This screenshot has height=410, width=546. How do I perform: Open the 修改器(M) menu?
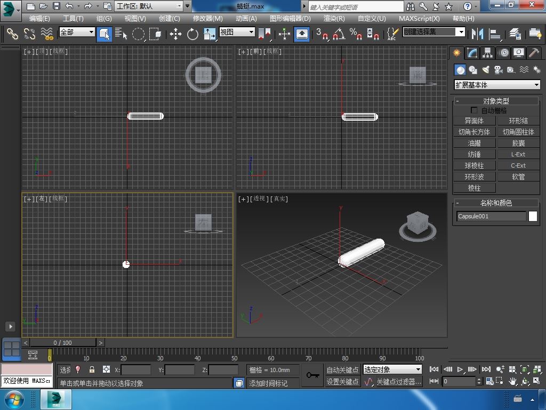(207, 18)
